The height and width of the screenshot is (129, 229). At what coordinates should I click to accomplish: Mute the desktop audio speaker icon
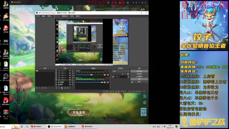[x=105, y=75]
